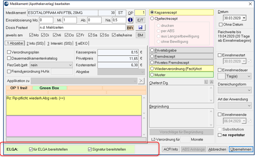Click Abbrechen to cancel

[x=217, y=149]
